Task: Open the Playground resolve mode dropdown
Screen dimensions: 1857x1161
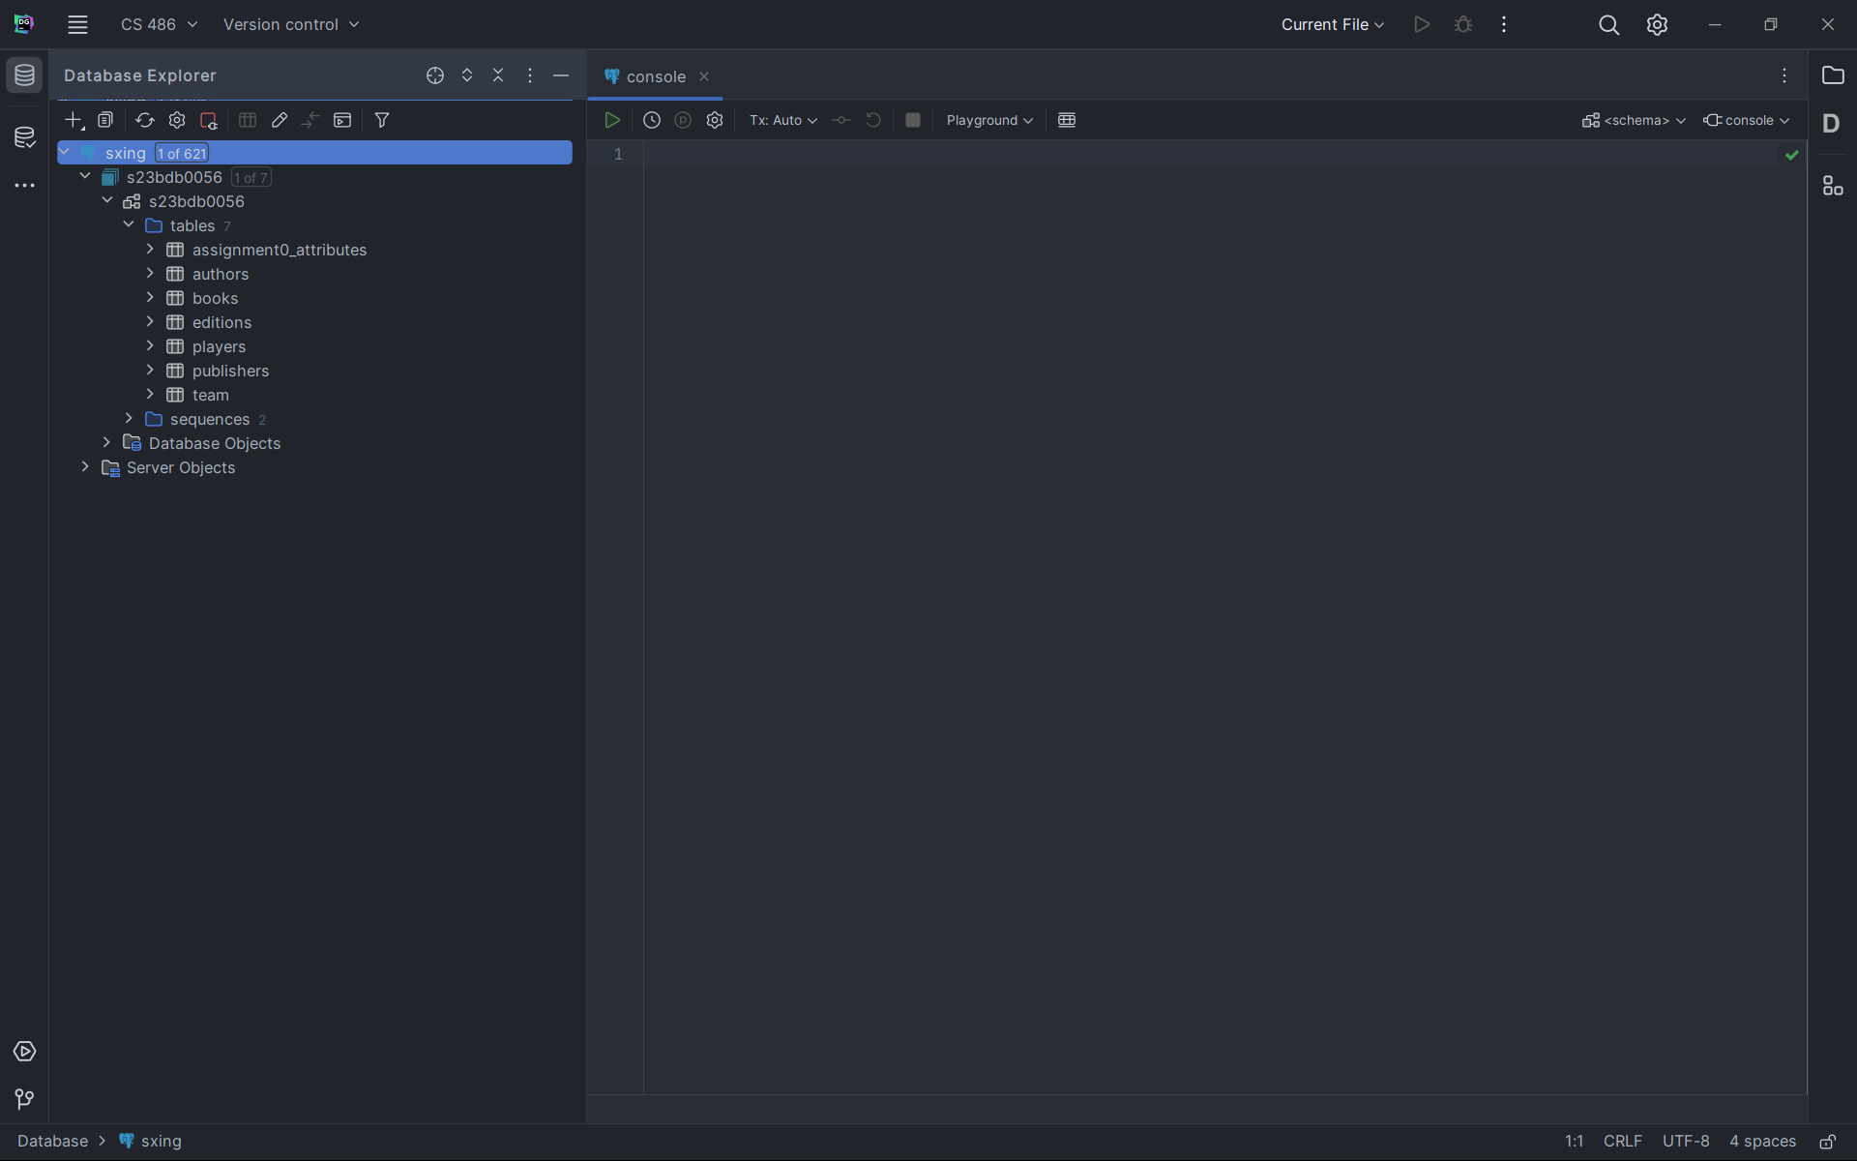Action: [x=988, y=120]
